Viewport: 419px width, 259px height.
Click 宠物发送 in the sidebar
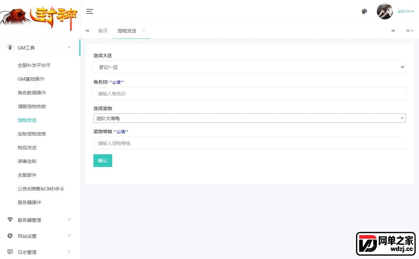27,120
